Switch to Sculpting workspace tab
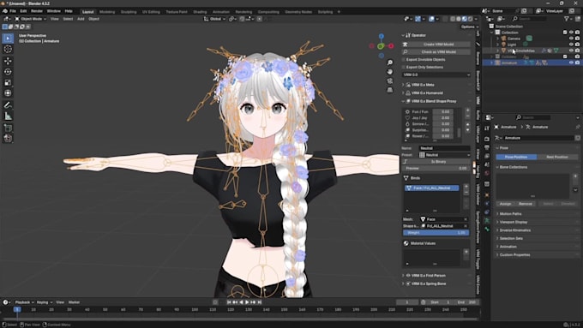Viewport: 583px width, 328px height. pyautogui.click(x=129, y=12)
